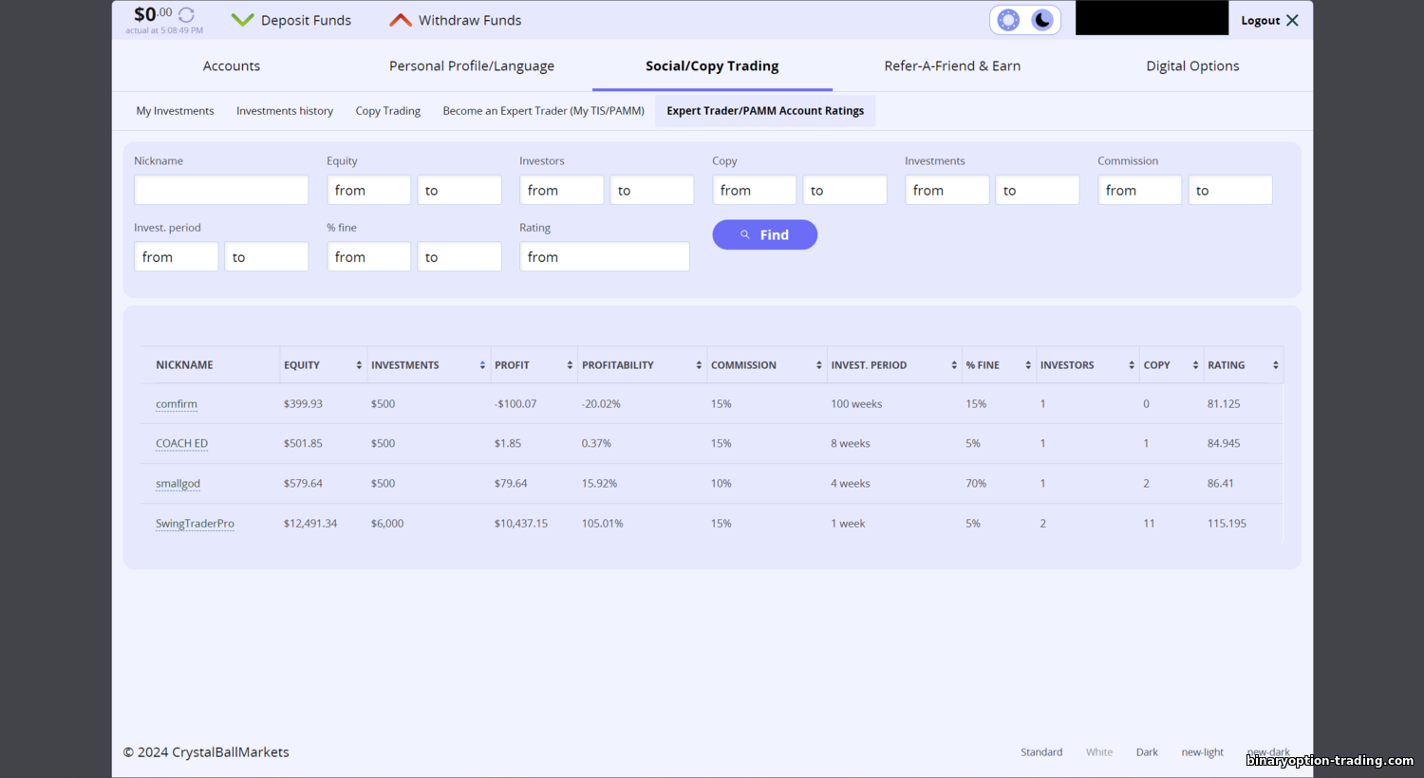Click the red Withdraw Funds arrow icon
This screenshot has height=778, width=1424.
point(401,20)
